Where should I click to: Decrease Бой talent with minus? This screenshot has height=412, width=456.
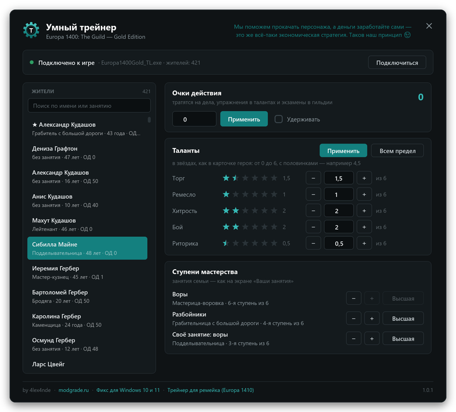pos(313,227)
